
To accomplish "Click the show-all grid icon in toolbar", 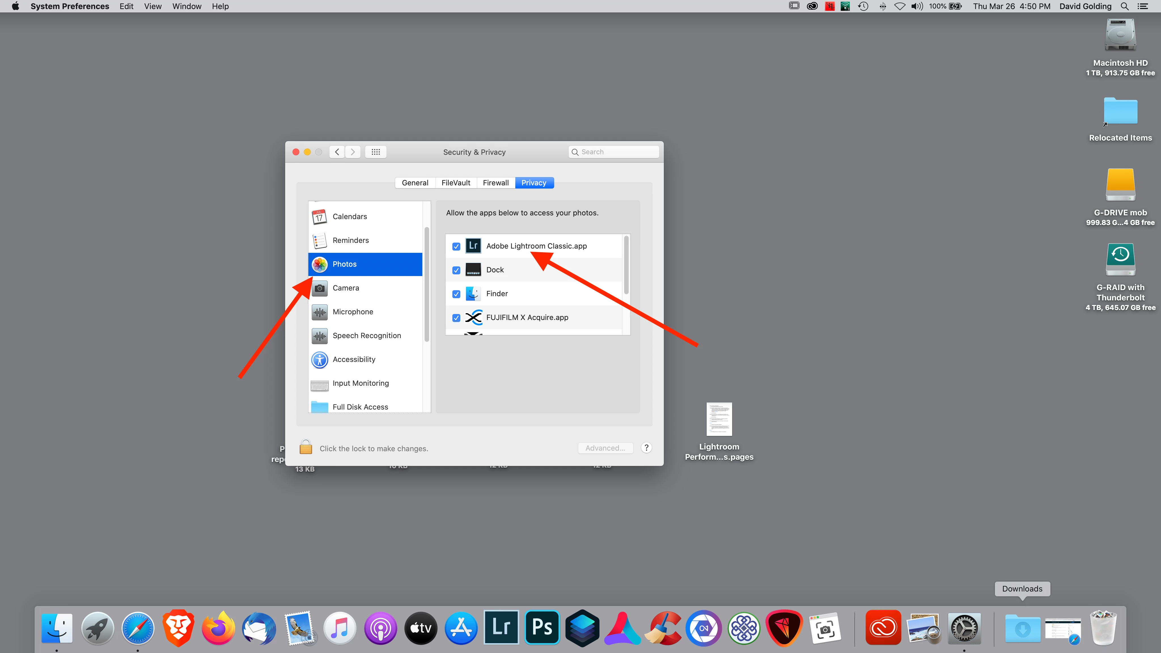I will coord(376,152).
